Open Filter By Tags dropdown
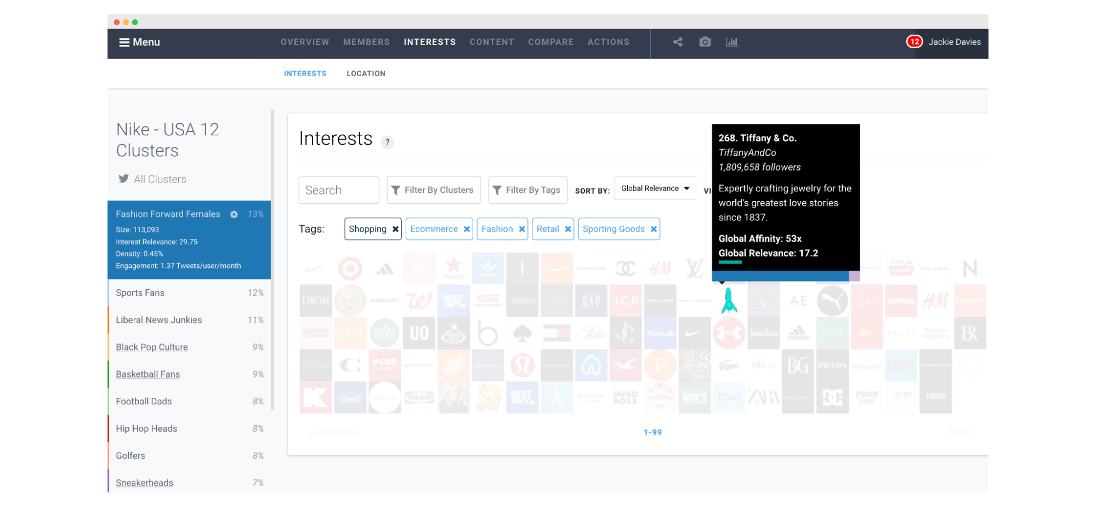 (x=528, y=190)
